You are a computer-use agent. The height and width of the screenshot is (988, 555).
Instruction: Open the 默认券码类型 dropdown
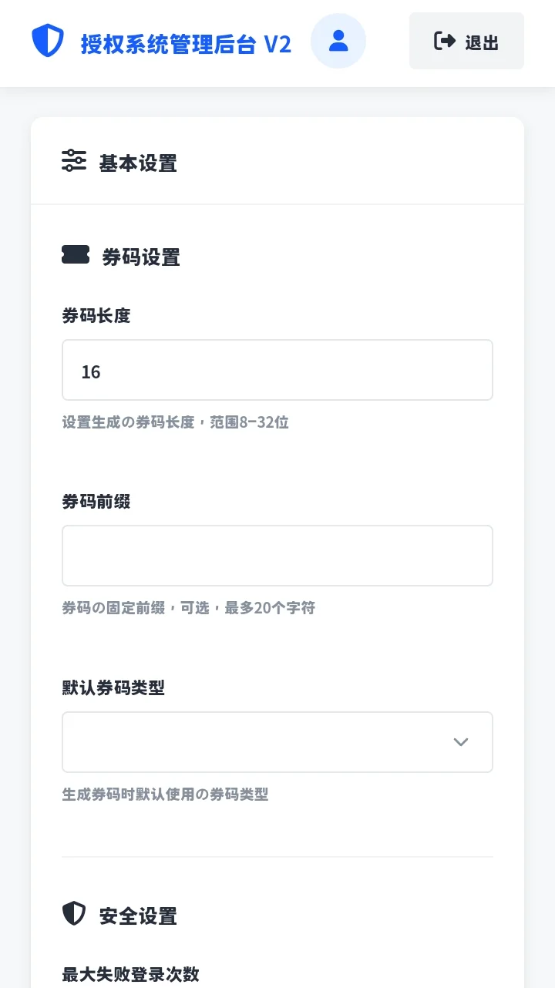pyautogui.click(x=277, y=742)
